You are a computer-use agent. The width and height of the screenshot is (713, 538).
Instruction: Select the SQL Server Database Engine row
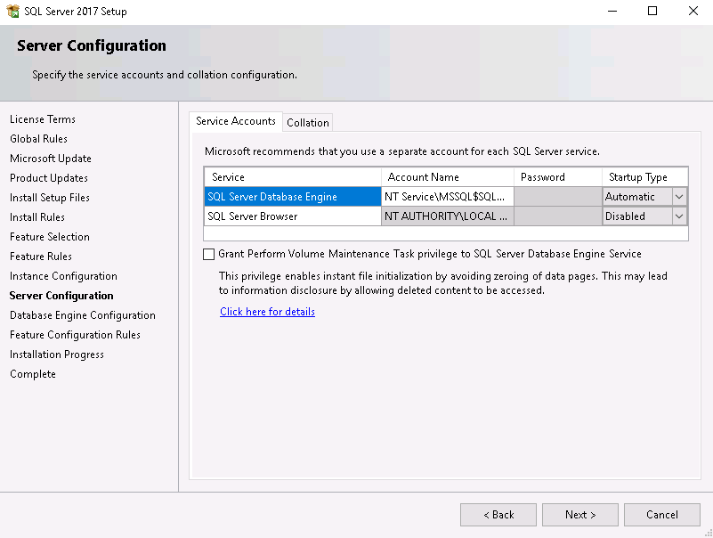tap(292, 197)
